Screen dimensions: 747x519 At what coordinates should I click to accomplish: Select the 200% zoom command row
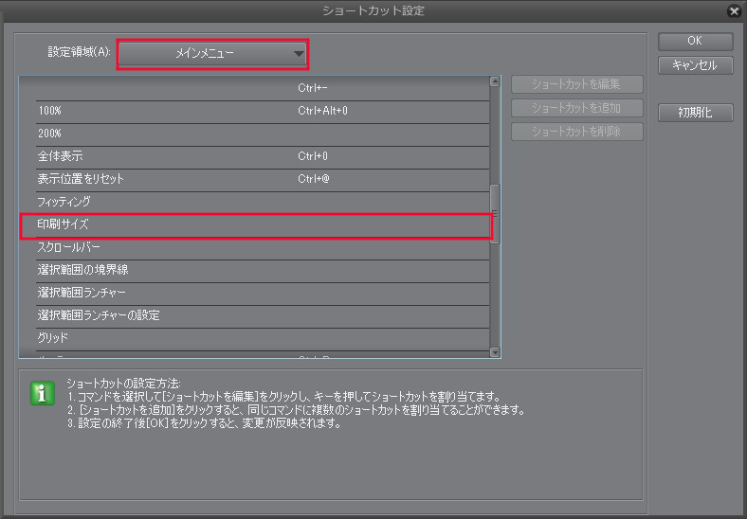pos(263,134)
